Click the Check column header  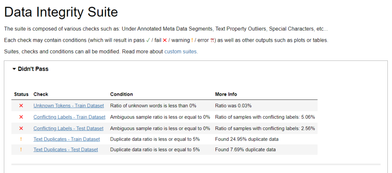tap(41, 94)
